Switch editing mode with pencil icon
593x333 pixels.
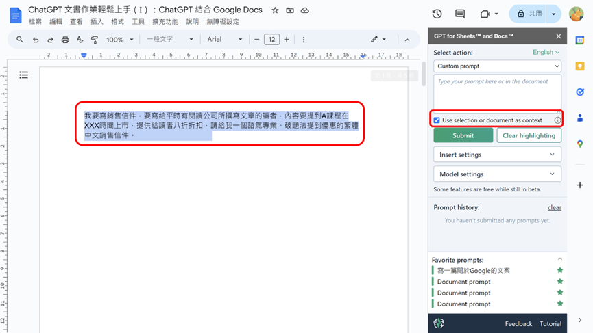point(374,39)
